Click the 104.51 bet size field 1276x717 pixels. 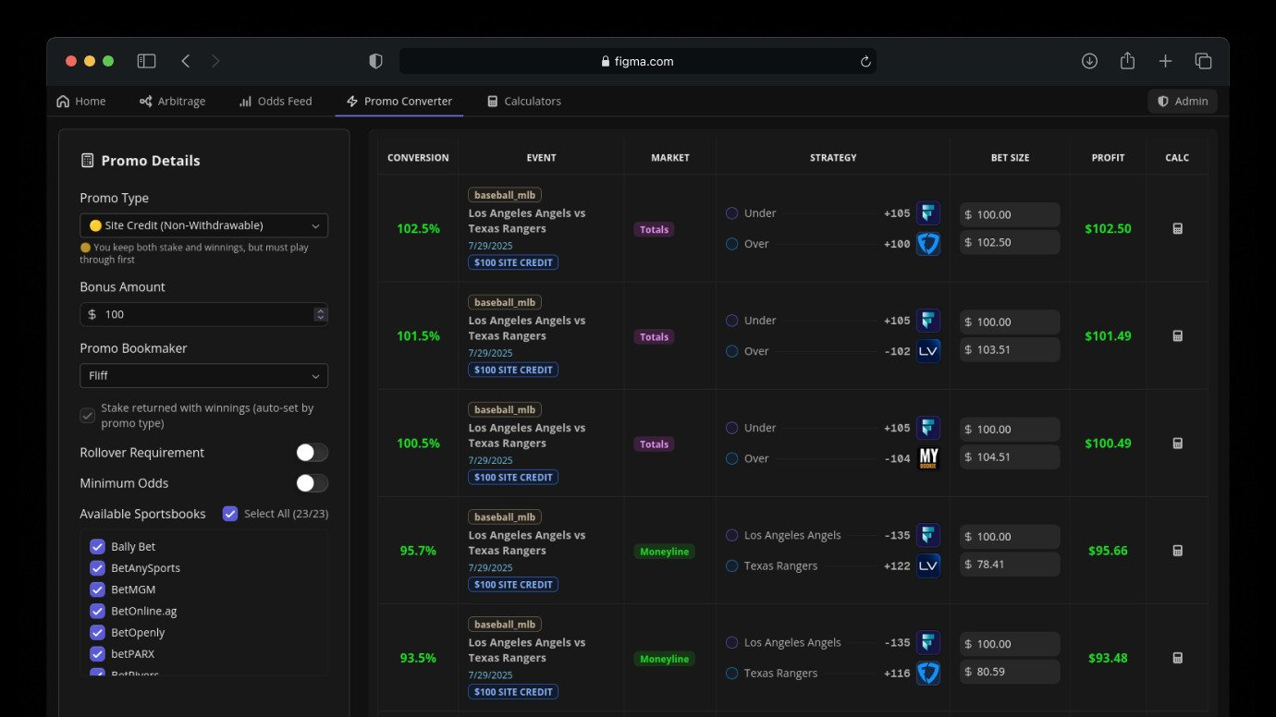[x=1010, y=457]
